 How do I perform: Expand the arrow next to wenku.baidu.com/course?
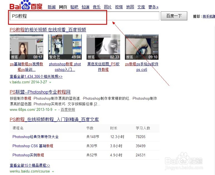(x=53, y=171)
